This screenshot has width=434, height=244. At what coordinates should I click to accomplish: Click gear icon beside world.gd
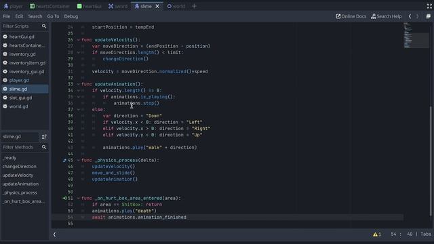point(5,106)
